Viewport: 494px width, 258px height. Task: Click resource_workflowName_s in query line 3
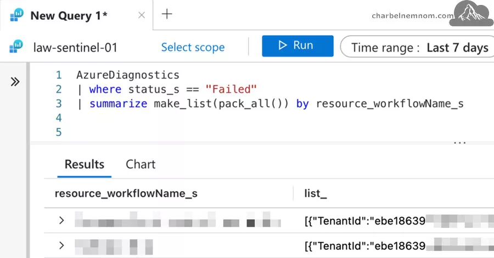point(390,104)
